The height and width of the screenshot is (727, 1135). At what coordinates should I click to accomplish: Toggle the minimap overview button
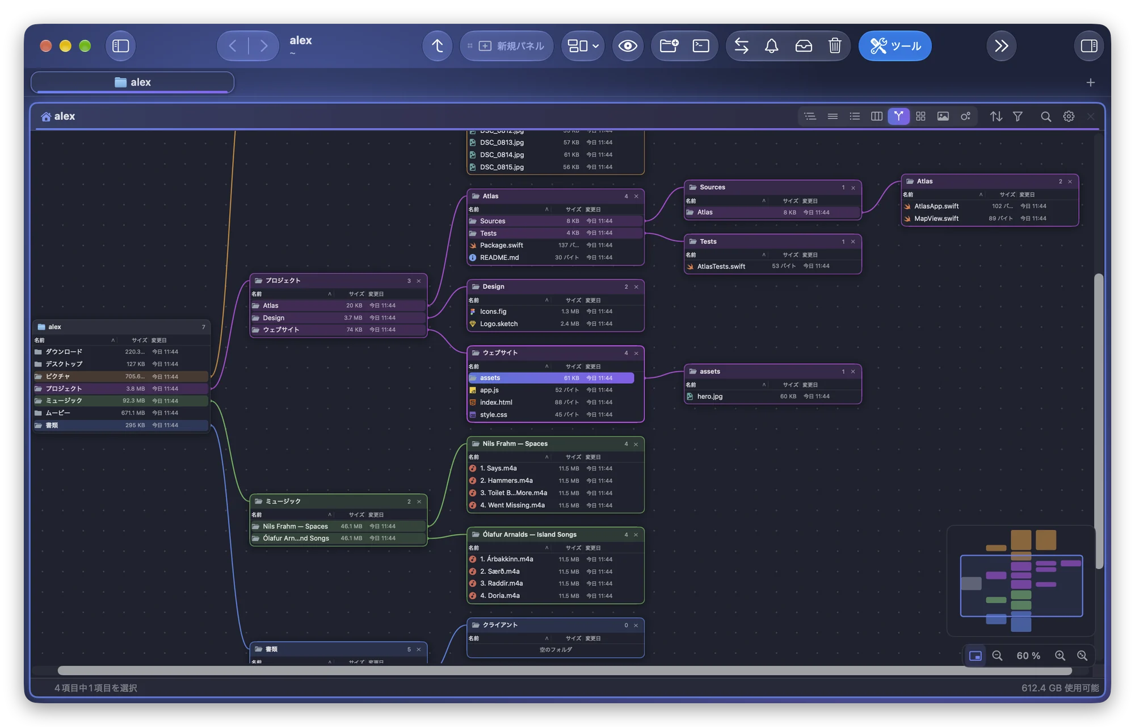point(975,655)
